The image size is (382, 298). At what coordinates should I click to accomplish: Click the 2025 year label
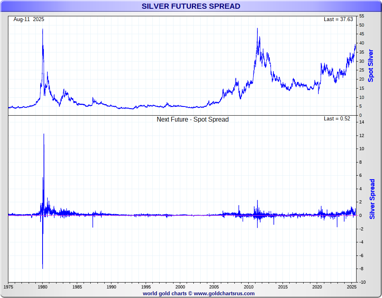coord(351,287)
